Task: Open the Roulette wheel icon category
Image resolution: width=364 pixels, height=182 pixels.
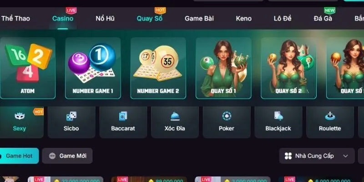Action: [330, 116]
